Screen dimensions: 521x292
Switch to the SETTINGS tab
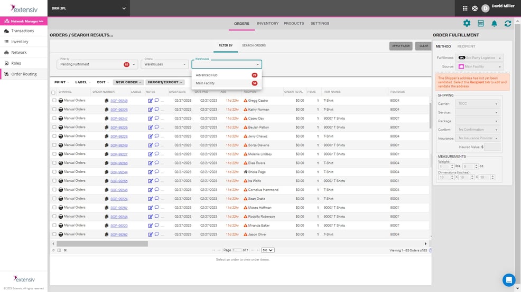(x=320, y=24)
